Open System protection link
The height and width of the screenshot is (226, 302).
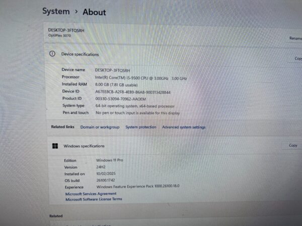[x=141, y=127]
